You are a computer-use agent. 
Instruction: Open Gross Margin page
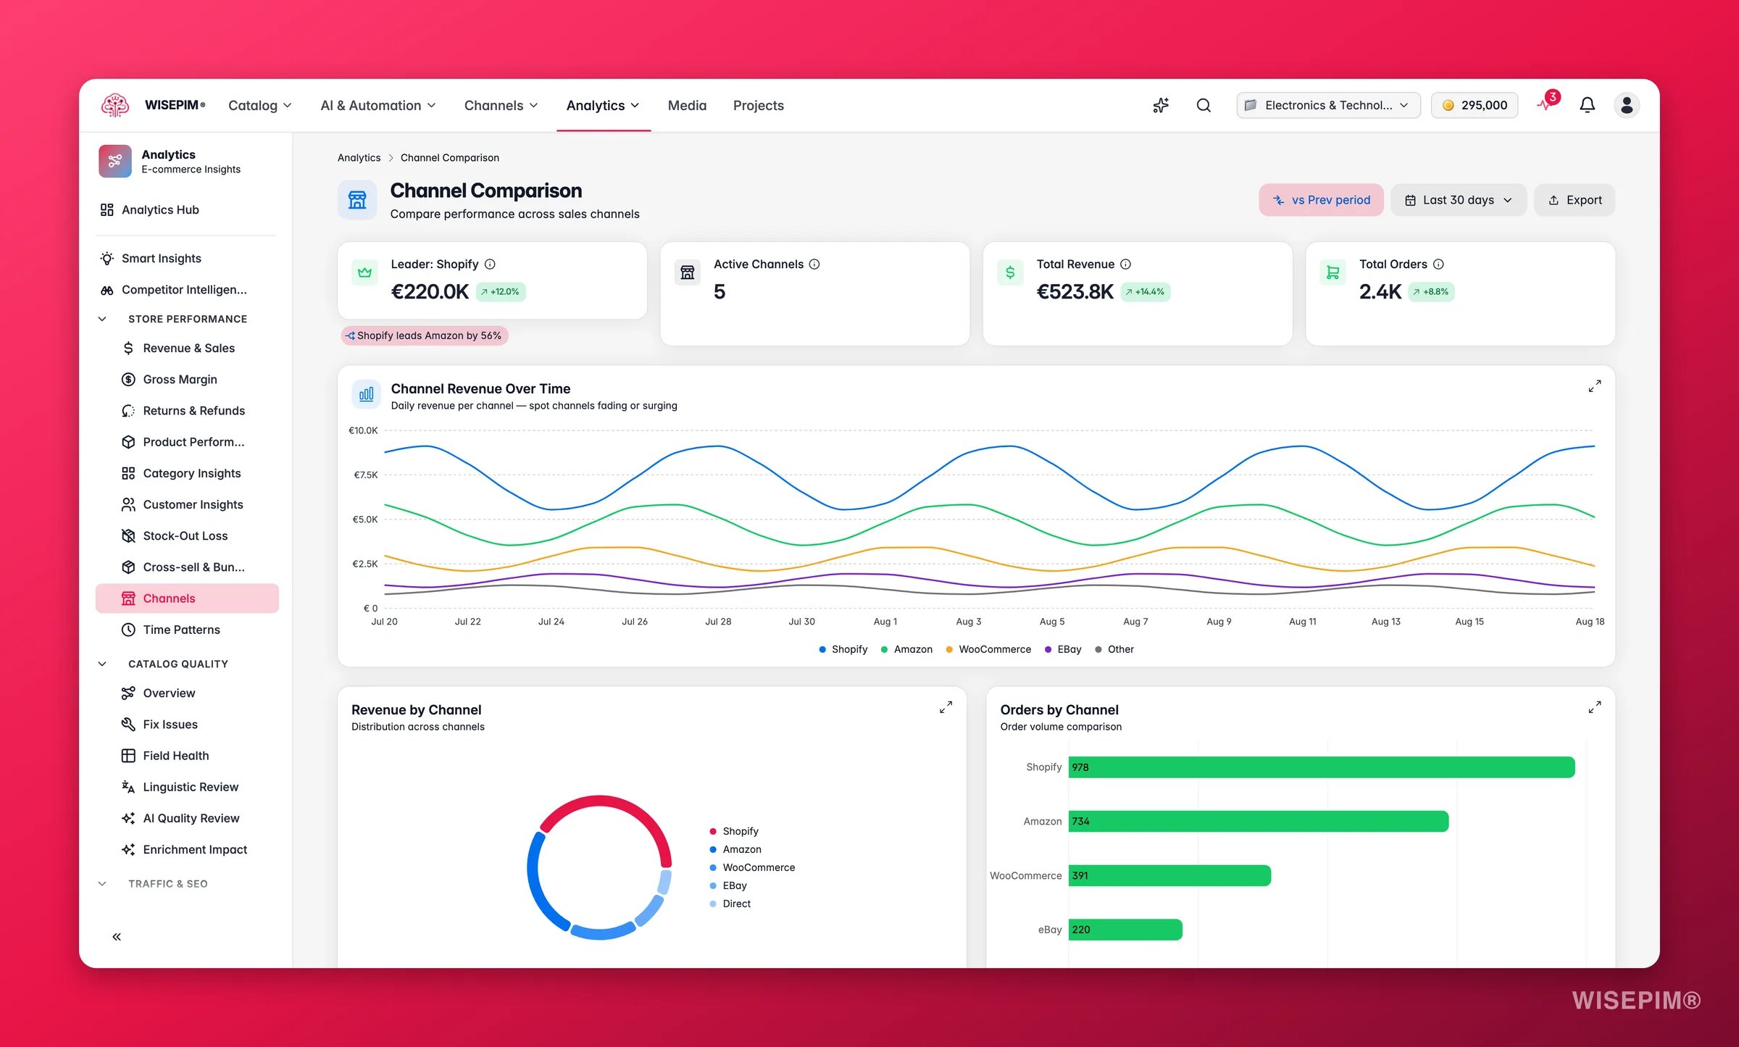click(x=187, y=379)
